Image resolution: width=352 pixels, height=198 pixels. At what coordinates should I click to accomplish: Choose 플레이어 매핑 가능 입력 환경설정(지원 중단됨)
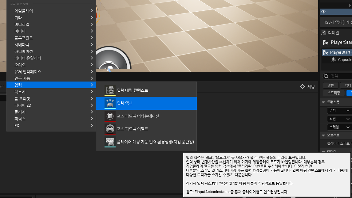pyautogui.click(x=146, y=142)
